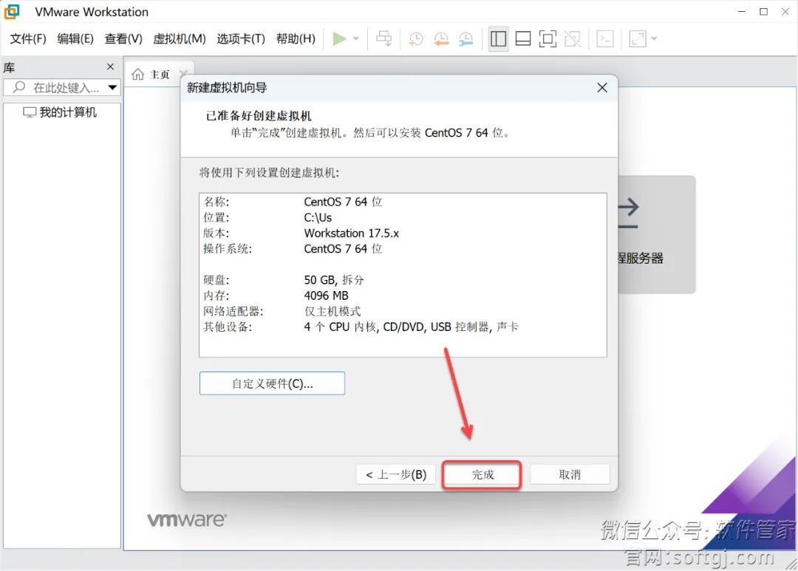Close the 库 library panel
The width and height of the screenshot is (798, 571).
[x=110, y=66]
